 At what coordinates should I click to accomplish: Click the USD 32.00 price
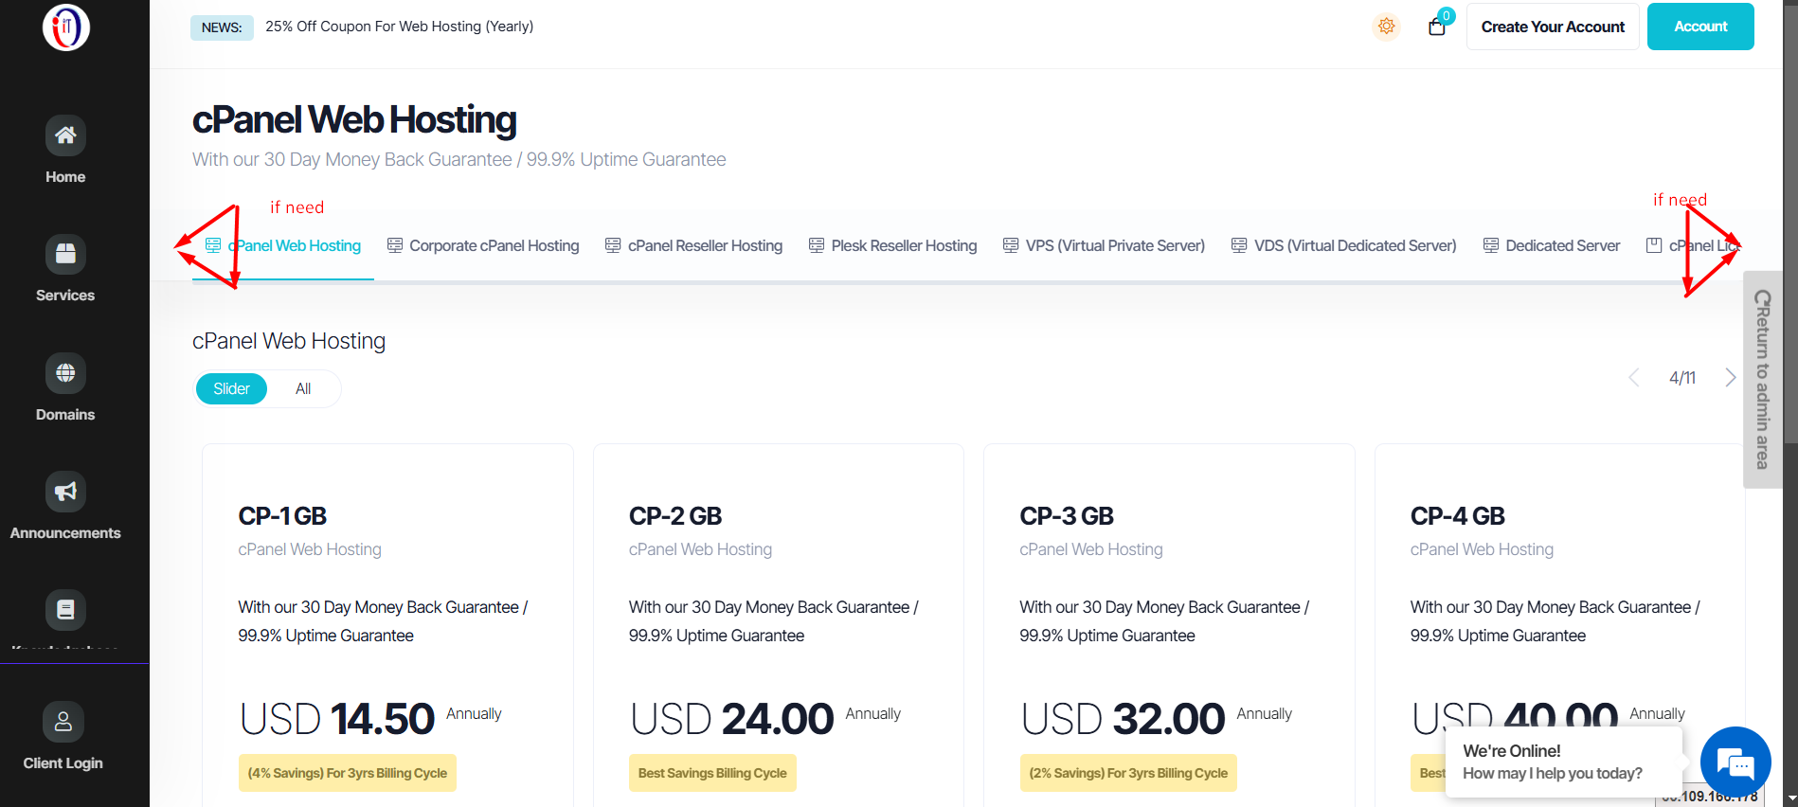point(1124,719)
